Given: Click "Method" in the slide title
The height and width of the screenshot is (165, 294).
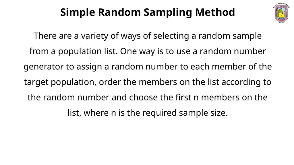Looking at the screenshot, I should pos(215,12).
